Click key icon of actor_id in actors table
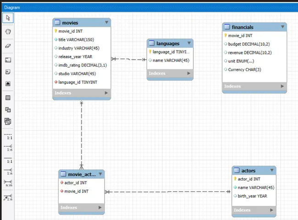Image resolution: width=298 pixels, height=220 pixels. [235, 179]
